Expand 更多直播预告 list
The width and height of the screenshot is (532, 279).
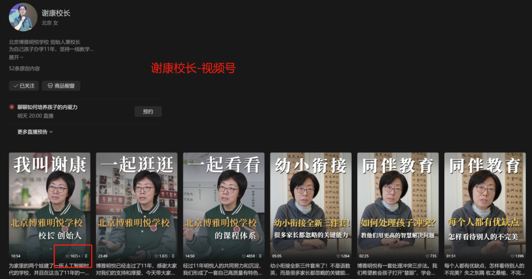click(35, 132)
